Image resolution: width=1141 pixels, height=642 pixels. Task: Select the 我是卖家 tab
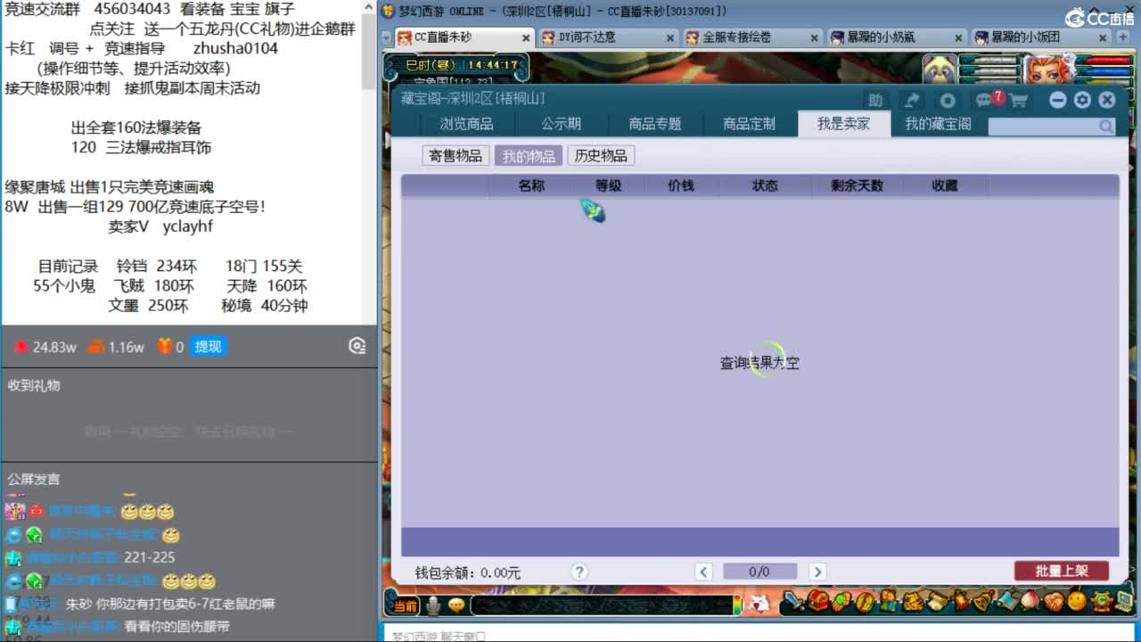844,124
